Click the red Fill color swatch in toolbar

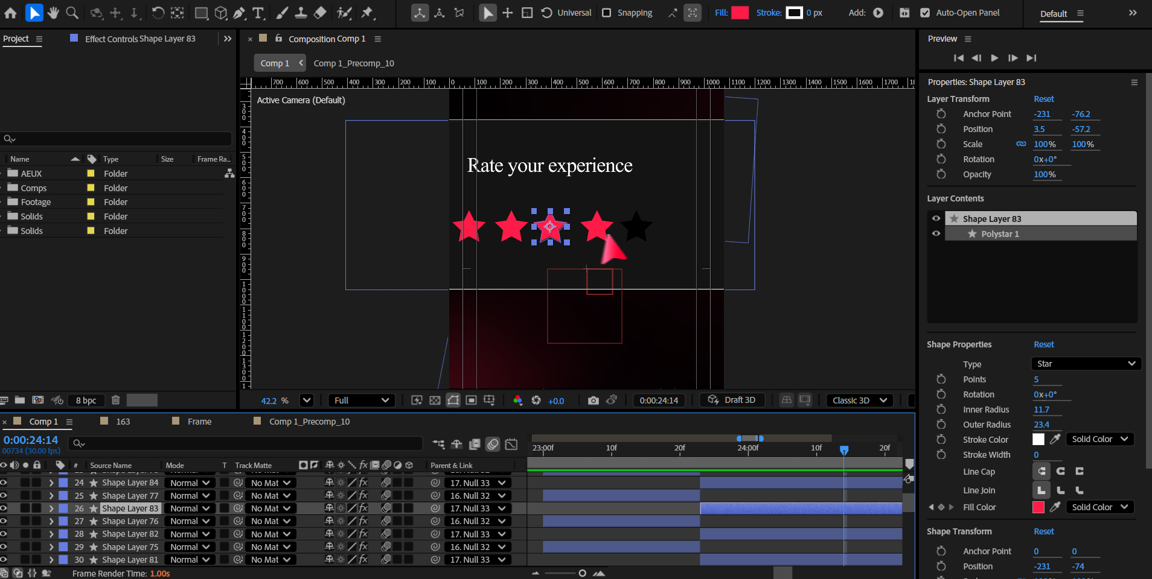[x=740, y=13]
